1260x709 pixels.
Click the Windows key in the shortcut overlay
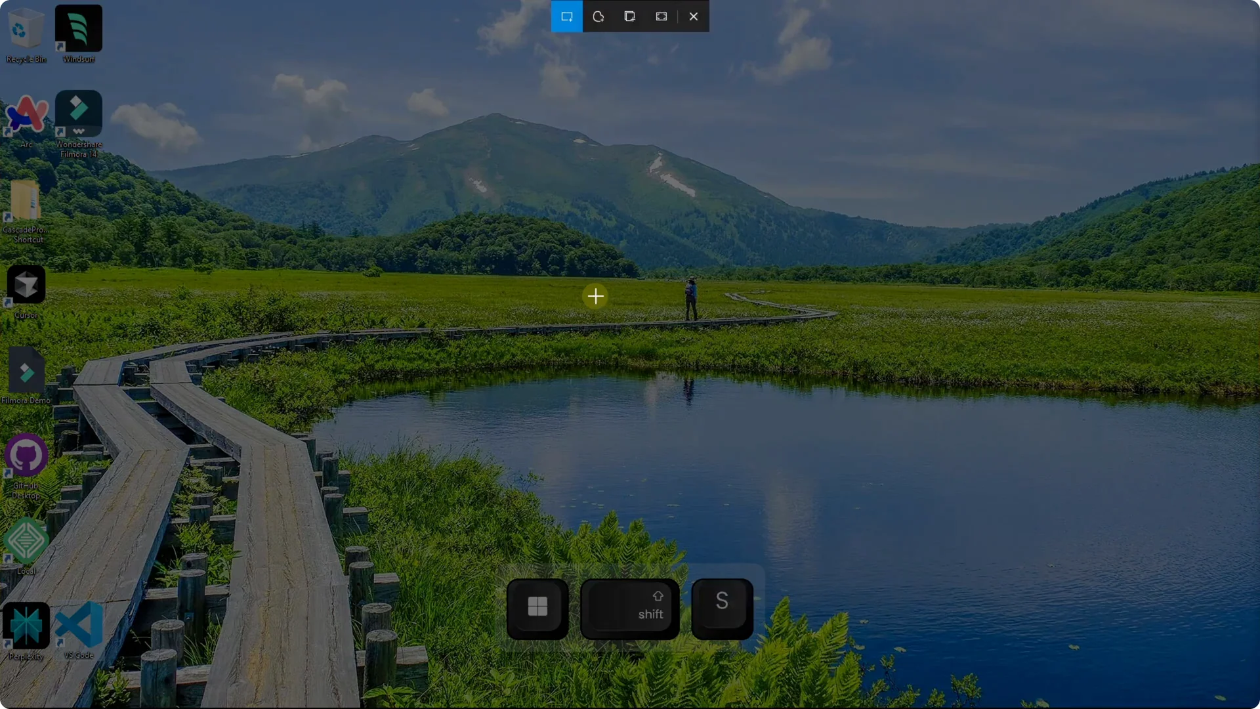tap(537, 607)
